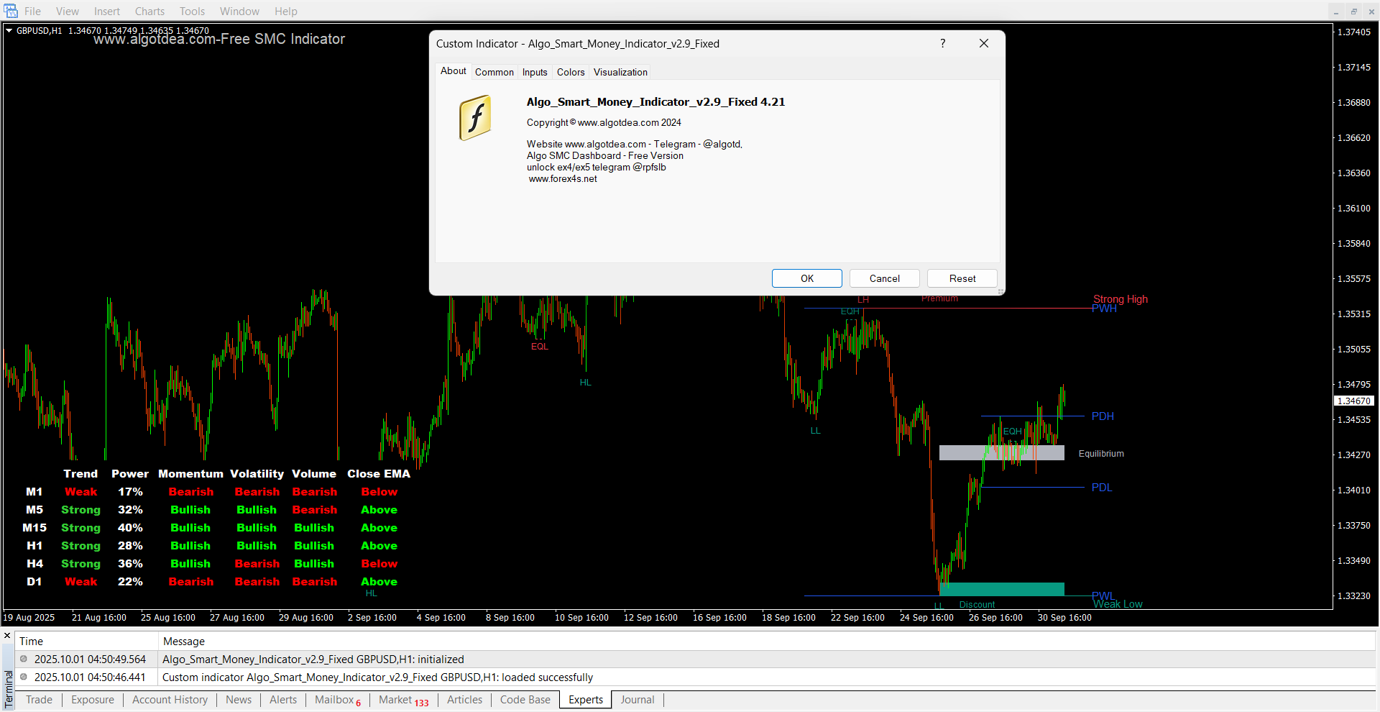Switch to the Colors tab

(x=570, y=72)
